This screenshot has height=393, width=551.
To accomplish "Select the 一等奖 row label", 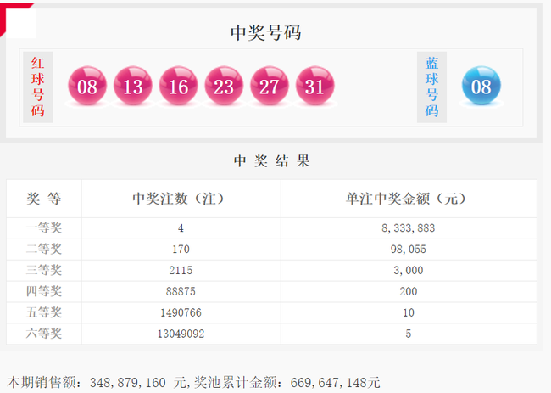I will [44, 228].
